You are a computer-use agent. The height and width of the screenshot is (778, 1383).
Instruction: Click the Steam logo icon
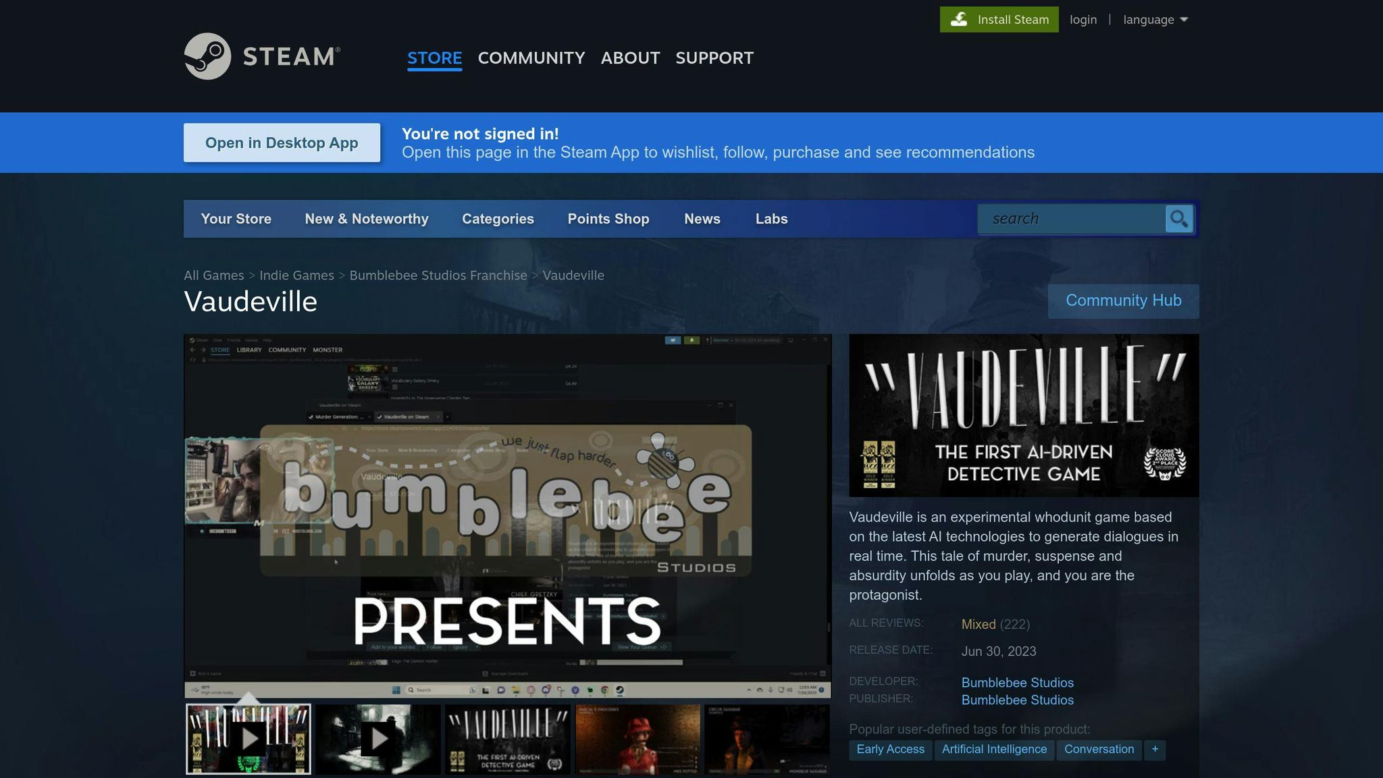click(x=207, y=56)
